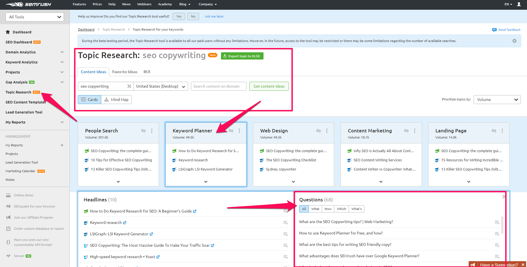
Task: Click the user account icon in header
Action: pos(519,4)
